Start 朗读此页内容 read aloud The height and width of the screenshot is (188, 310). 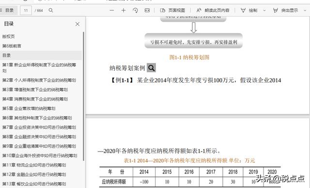(x=213, y=10)
